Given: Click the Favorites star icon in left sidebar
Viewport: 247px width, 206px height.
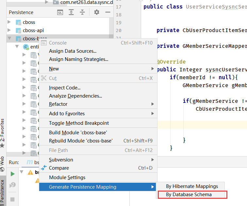Looking at the screenshot, I should point(2,145).
